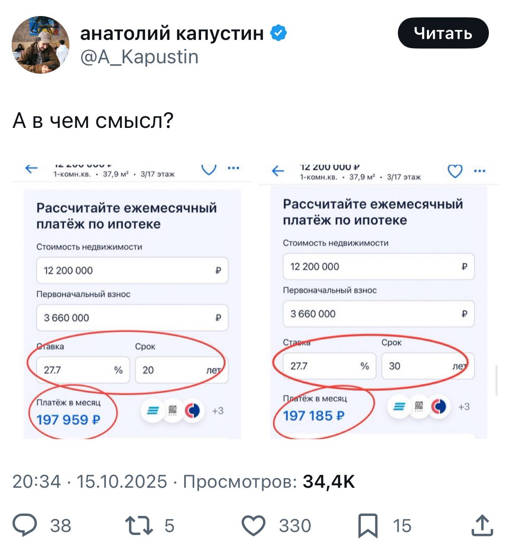The width and height of the screenshot is (511, 548).
Task: Open the share tweet icon
Action: coord(482,525)
